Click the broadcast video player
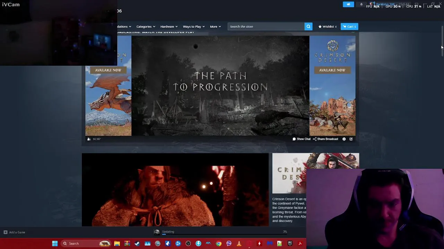Viewport: 444px width, 249px height. tap(220, 86)
